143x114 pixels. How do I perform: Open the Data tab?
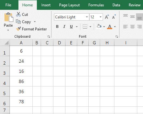point(116,5)
